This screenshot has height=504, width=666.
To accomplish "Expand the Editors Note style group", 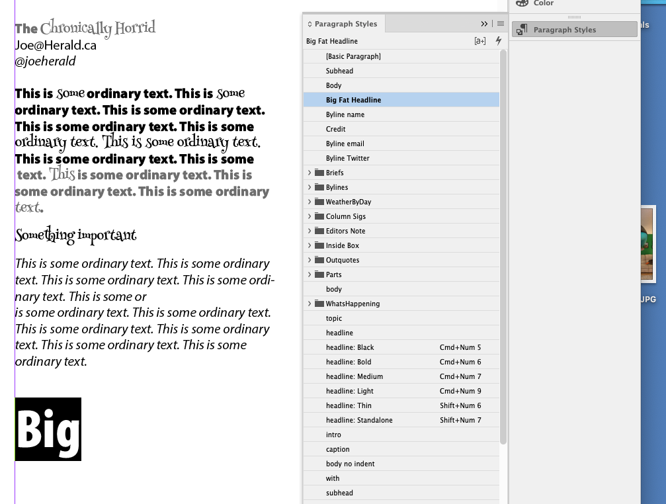I will (x=310, y=231).
